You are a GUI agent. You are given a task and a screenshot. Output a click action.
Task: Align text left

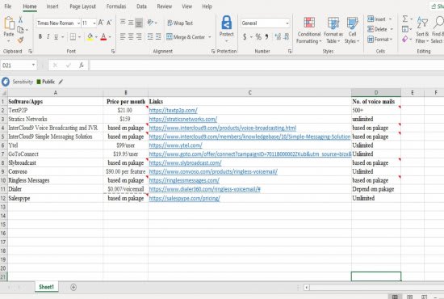pos(123,36)
